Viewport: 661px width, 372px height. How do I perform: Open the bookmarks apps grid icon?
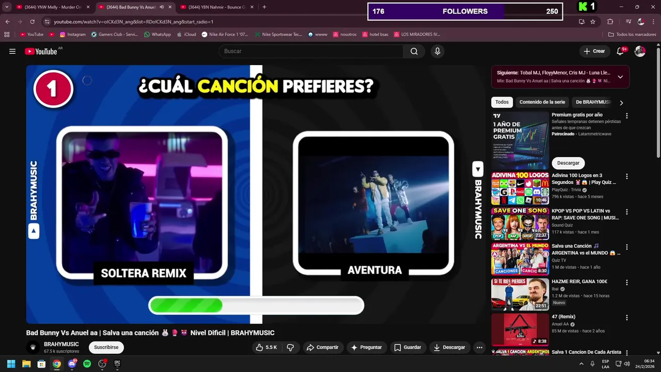pos(7,34)
